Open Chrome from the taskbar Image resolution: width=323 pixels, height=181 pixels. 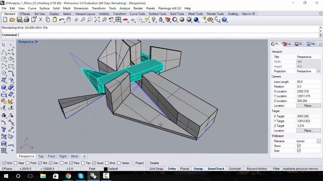[68, 176]
